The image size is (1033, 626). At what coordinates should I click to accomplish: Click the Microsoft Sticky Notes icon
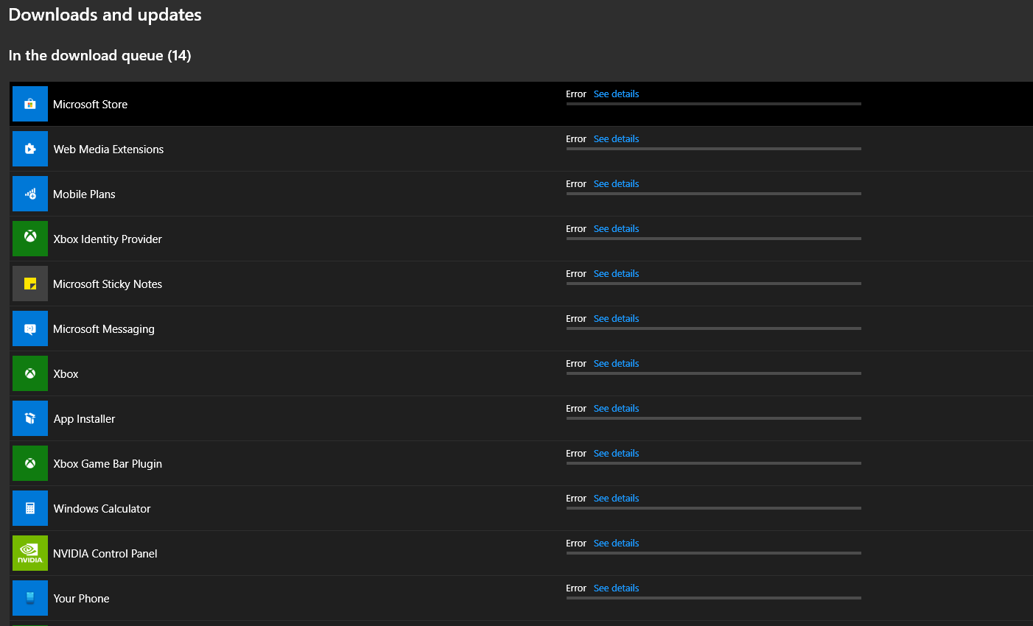(29, 284)
